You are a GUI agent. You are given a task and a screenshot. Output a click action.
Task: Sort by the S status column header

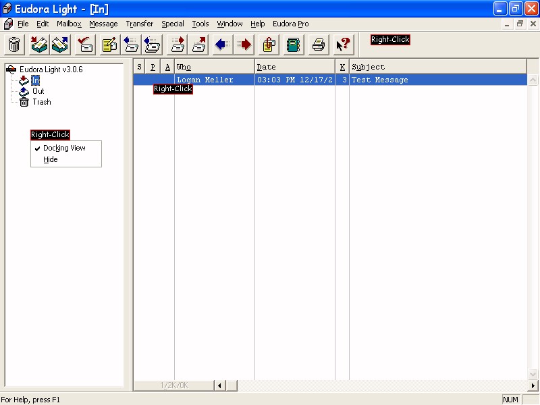[139, 66]
